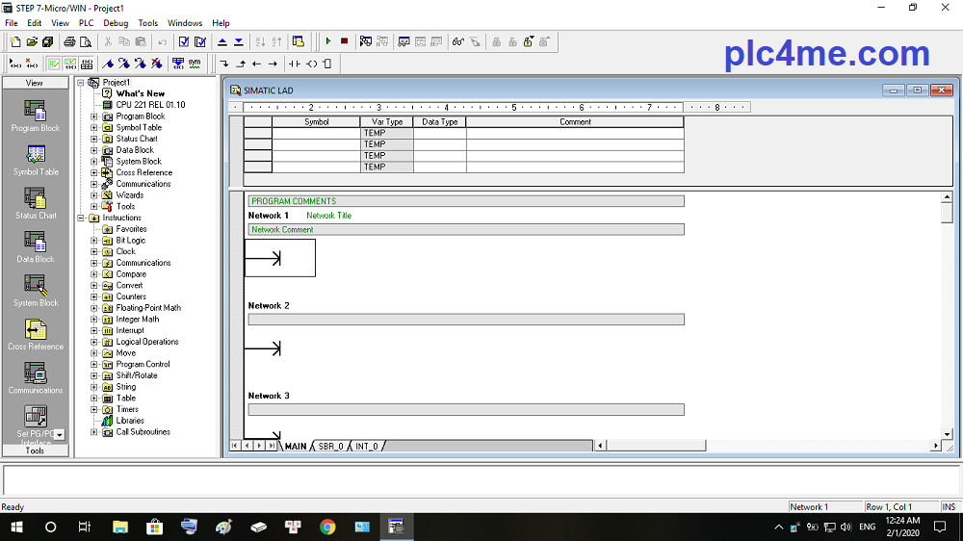963x541 pixels.
Task: Click the Download to PLC arrow icon
Action: click(238, 41)
